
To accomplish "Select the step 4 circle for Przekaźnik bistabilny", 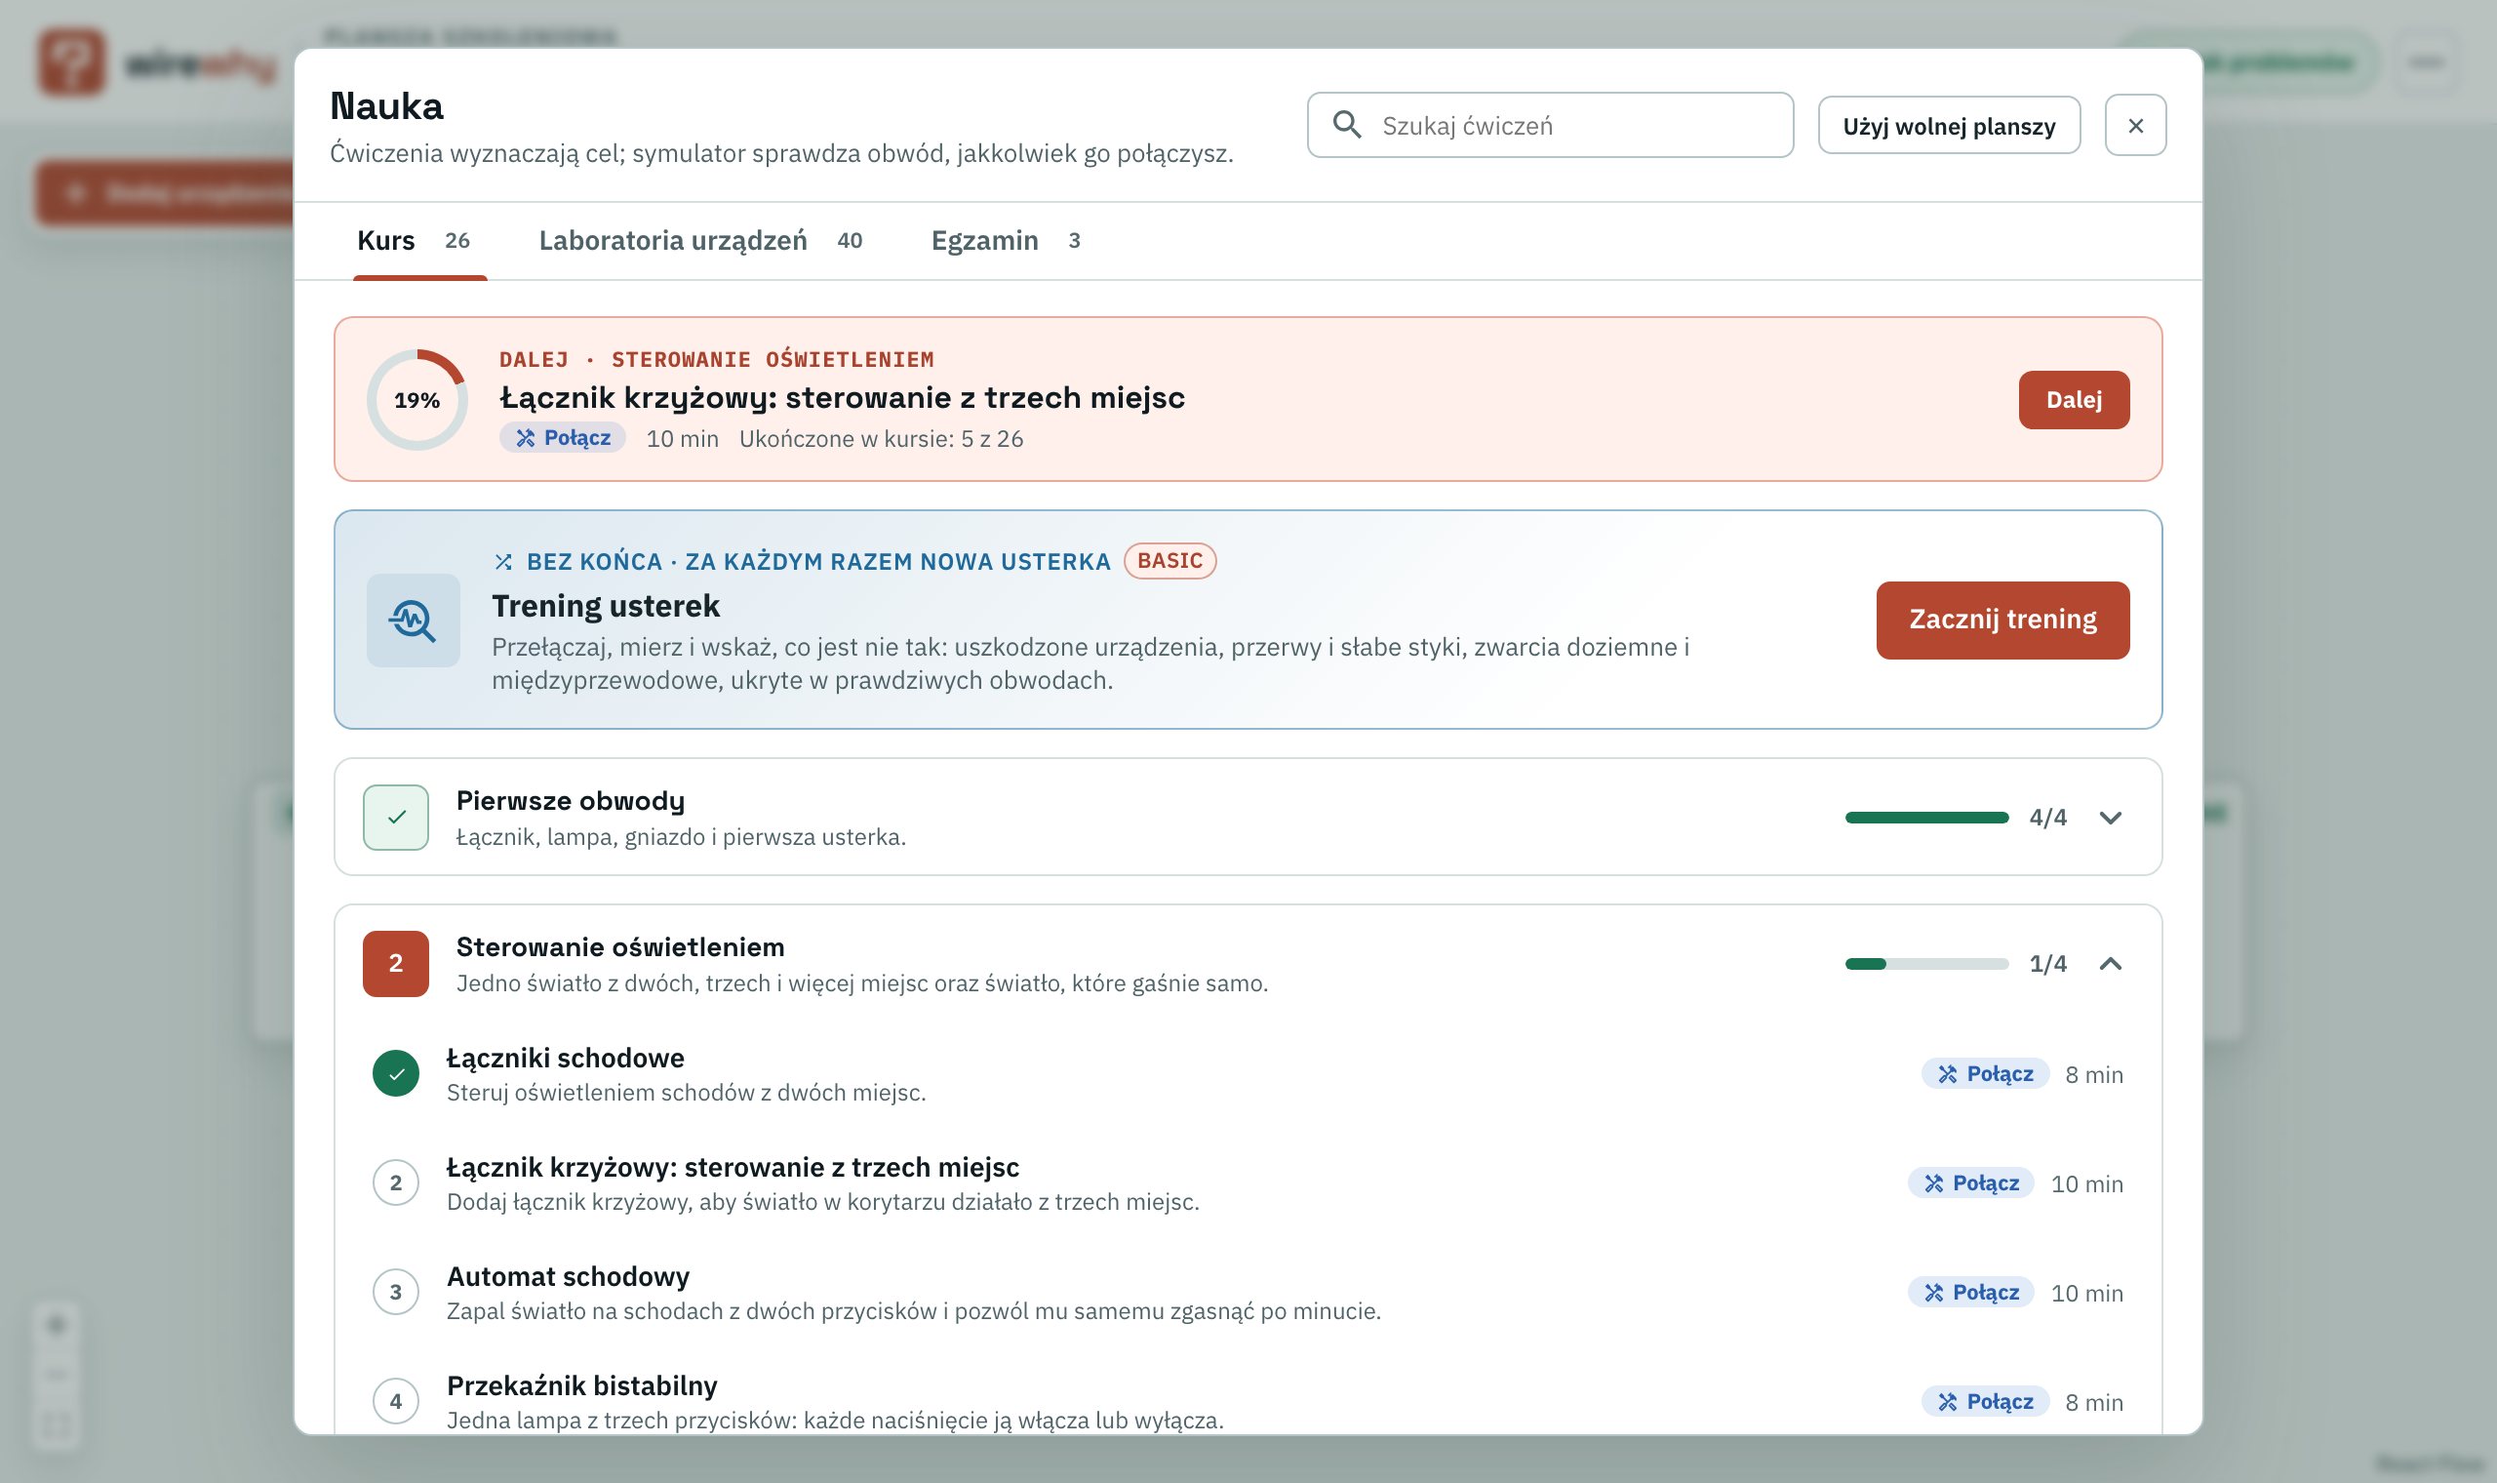I will coord(396,1401).
